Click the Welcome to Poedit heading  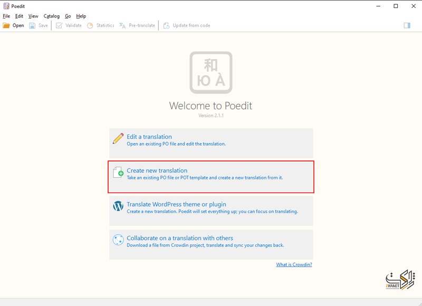pos(210,106)
